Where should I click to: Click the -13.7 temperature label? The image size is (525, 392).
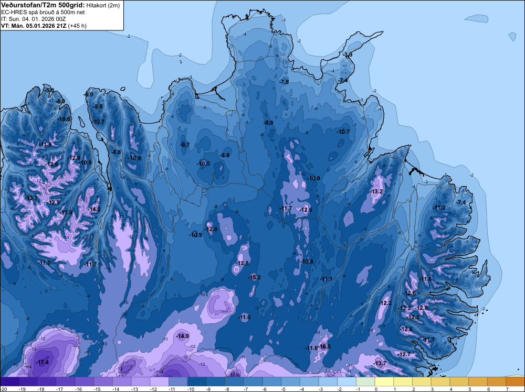click(380, 363)
